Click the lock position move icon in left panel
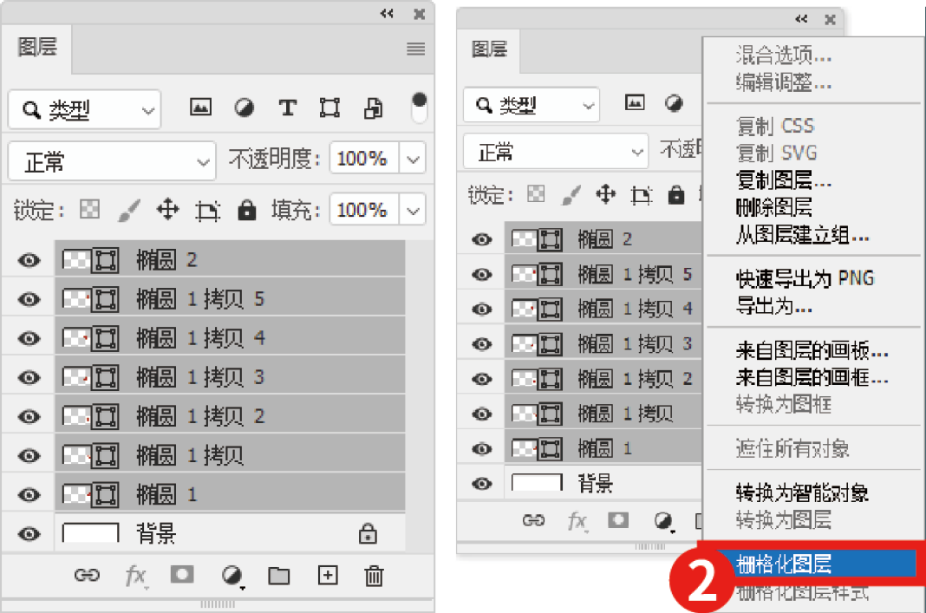The image size is (926, 613). 167,210
